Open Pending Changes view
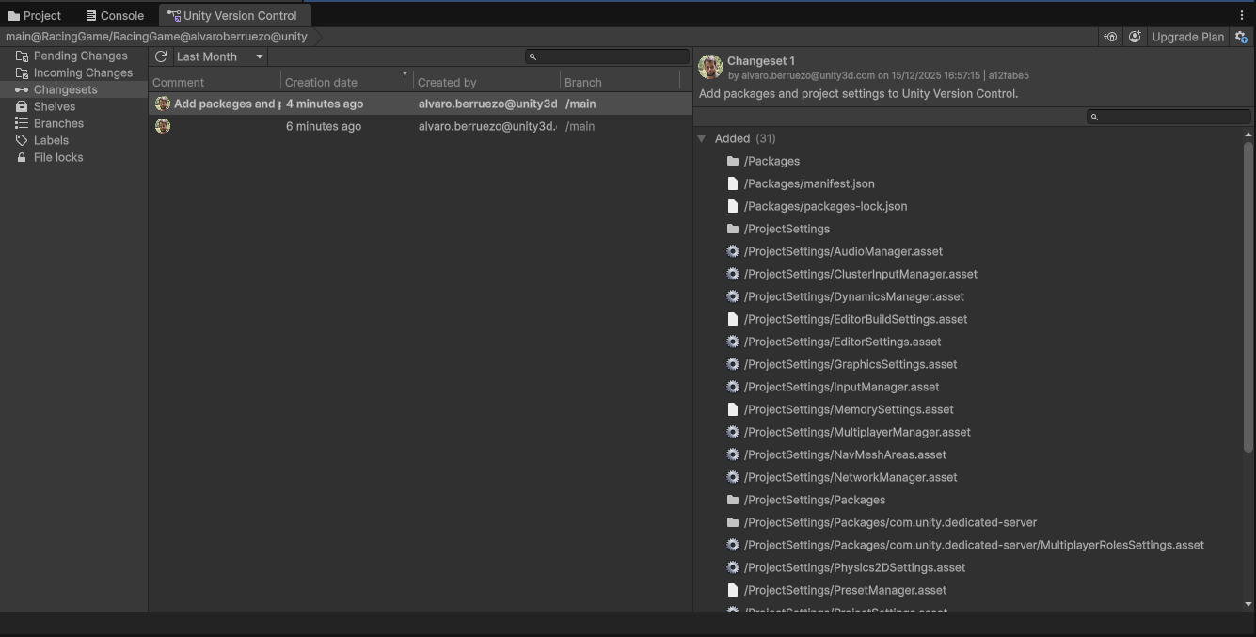 (80, 56)
